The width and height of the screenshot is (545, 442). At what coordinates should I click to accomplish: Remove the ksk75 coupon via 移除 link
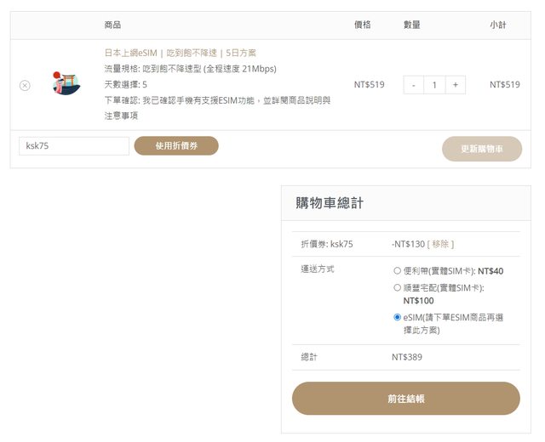[440, 244]
